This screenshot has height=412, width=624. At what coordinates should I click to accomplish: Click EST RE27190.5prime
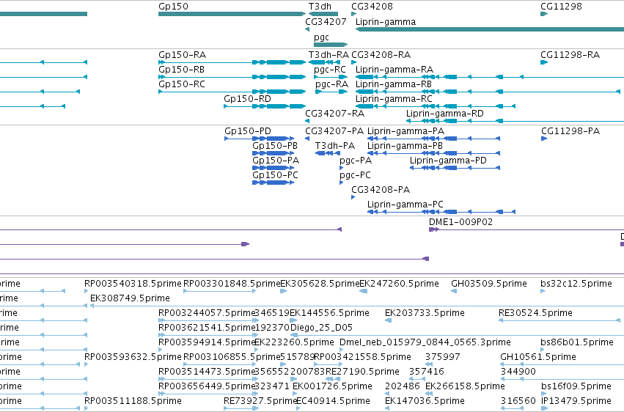click(362, 372)
